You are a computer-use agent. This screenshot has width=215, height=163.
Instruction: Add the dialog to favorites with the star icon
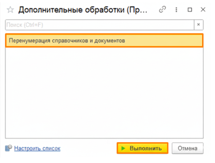10,10
